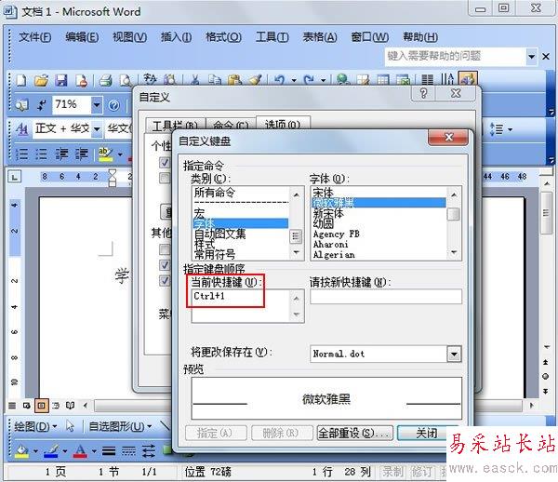Click the Font Color red A button

click(x=80, y=451)
